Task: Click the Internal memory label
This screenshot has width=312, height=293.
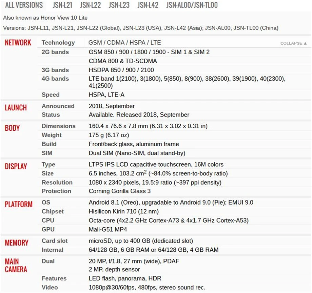Action: [52, 250]
